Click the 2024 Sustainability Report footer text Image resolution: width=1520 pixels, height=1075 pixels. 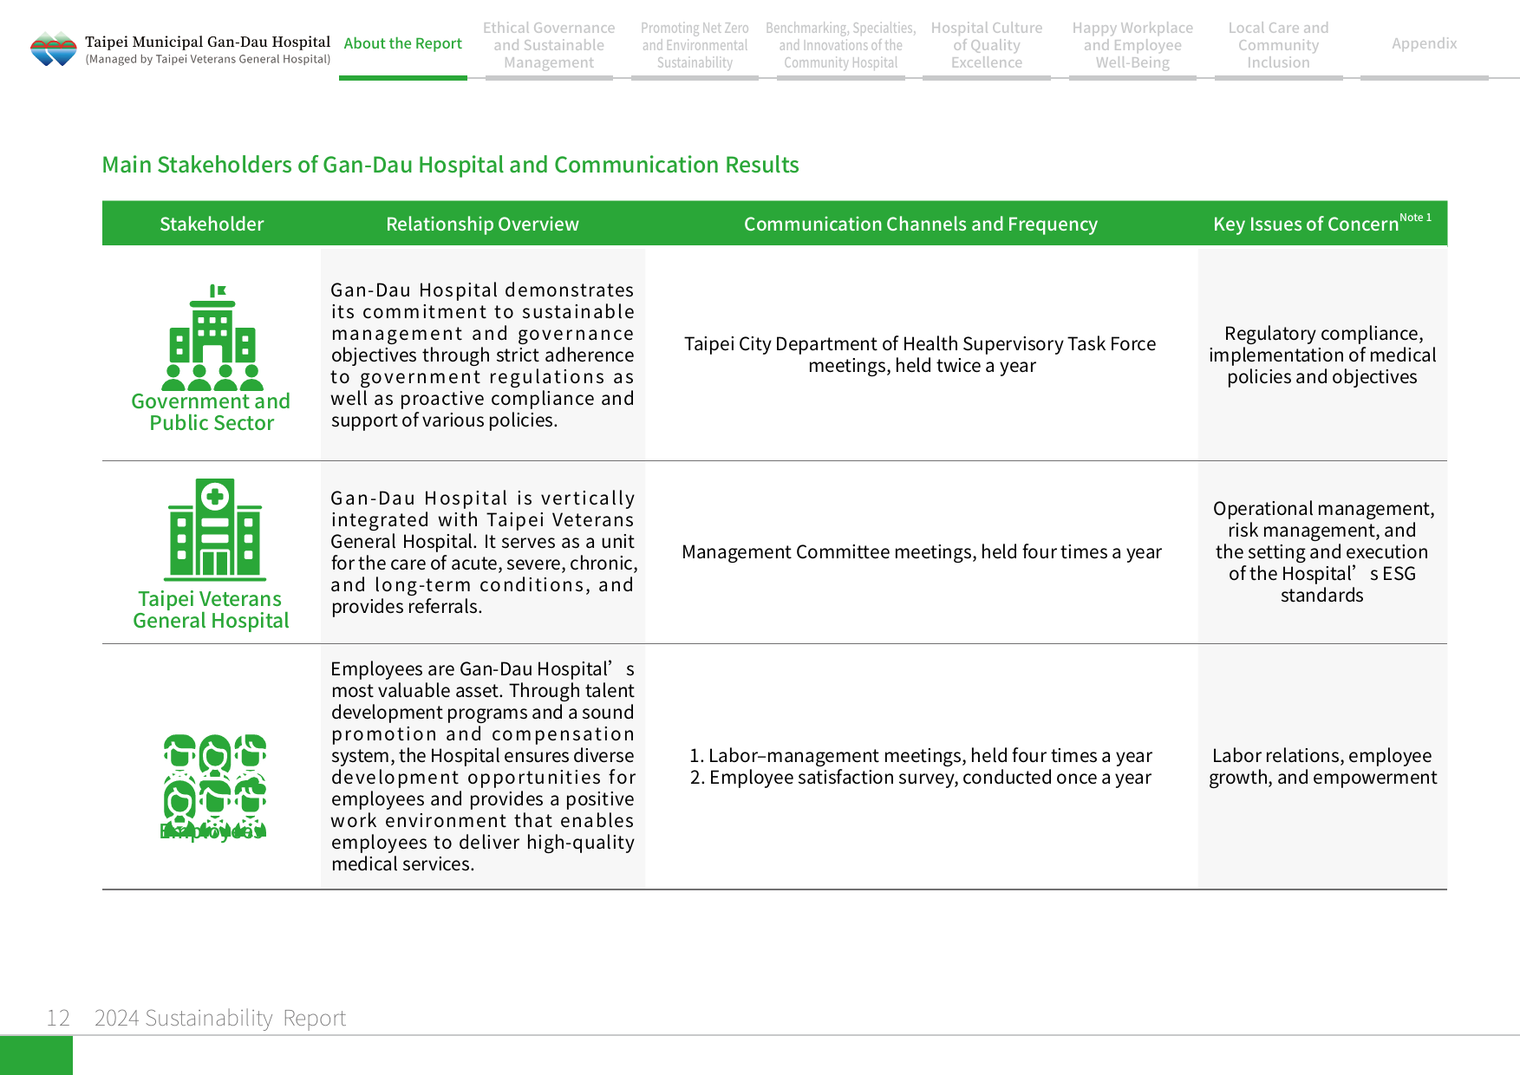click(x=220, y=1018)
